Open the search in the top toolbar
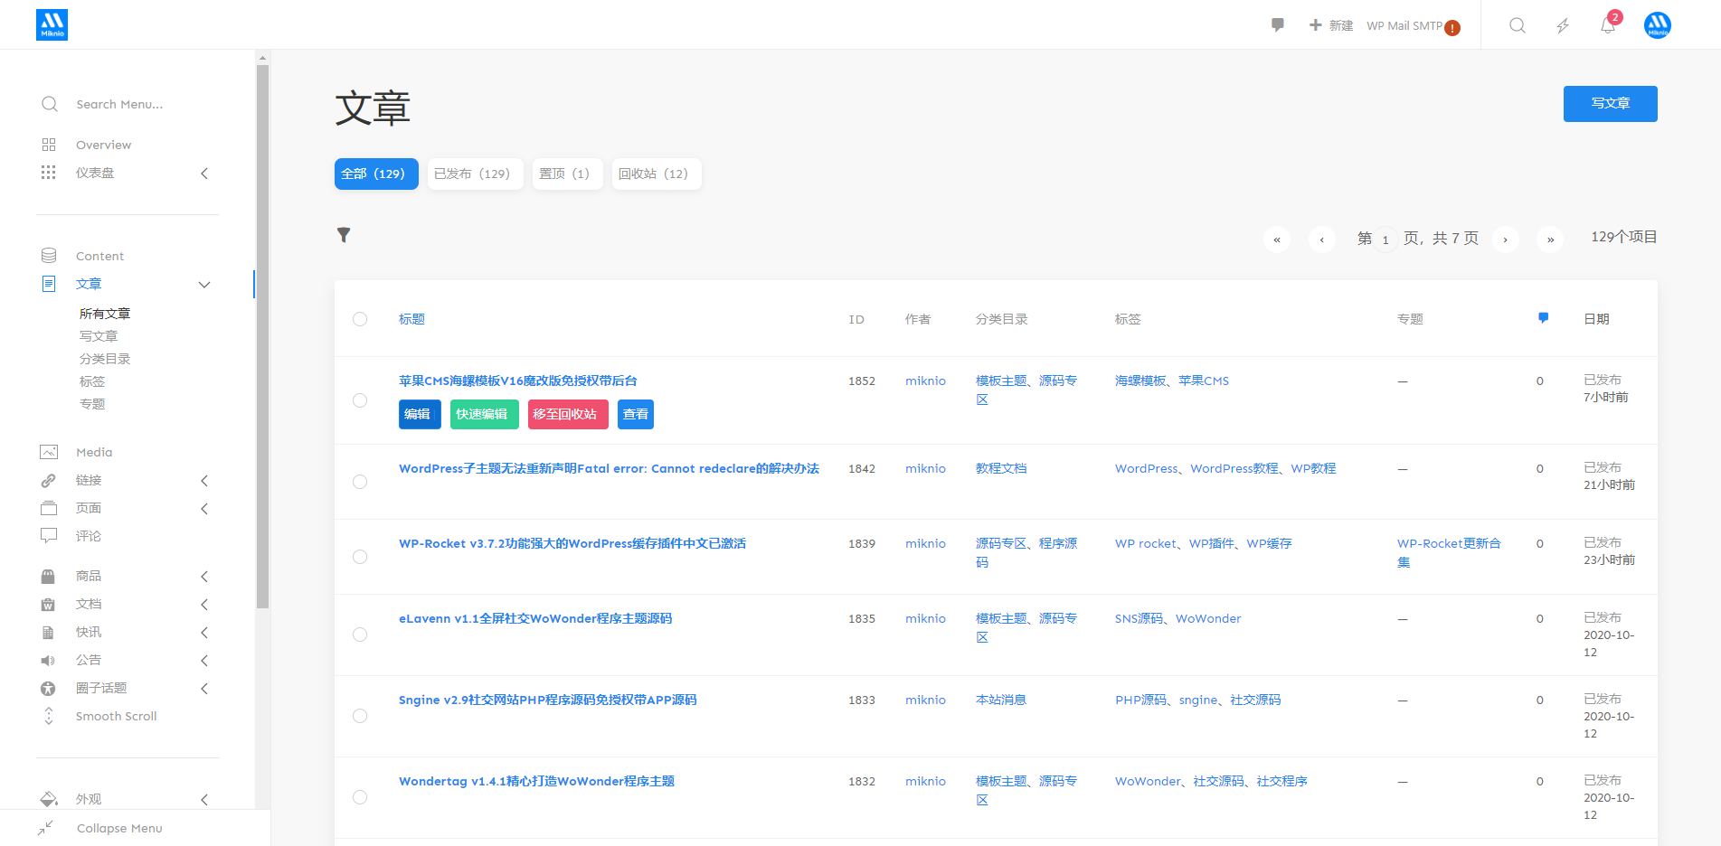The image size is (1721, 846). pos(1517,25)
